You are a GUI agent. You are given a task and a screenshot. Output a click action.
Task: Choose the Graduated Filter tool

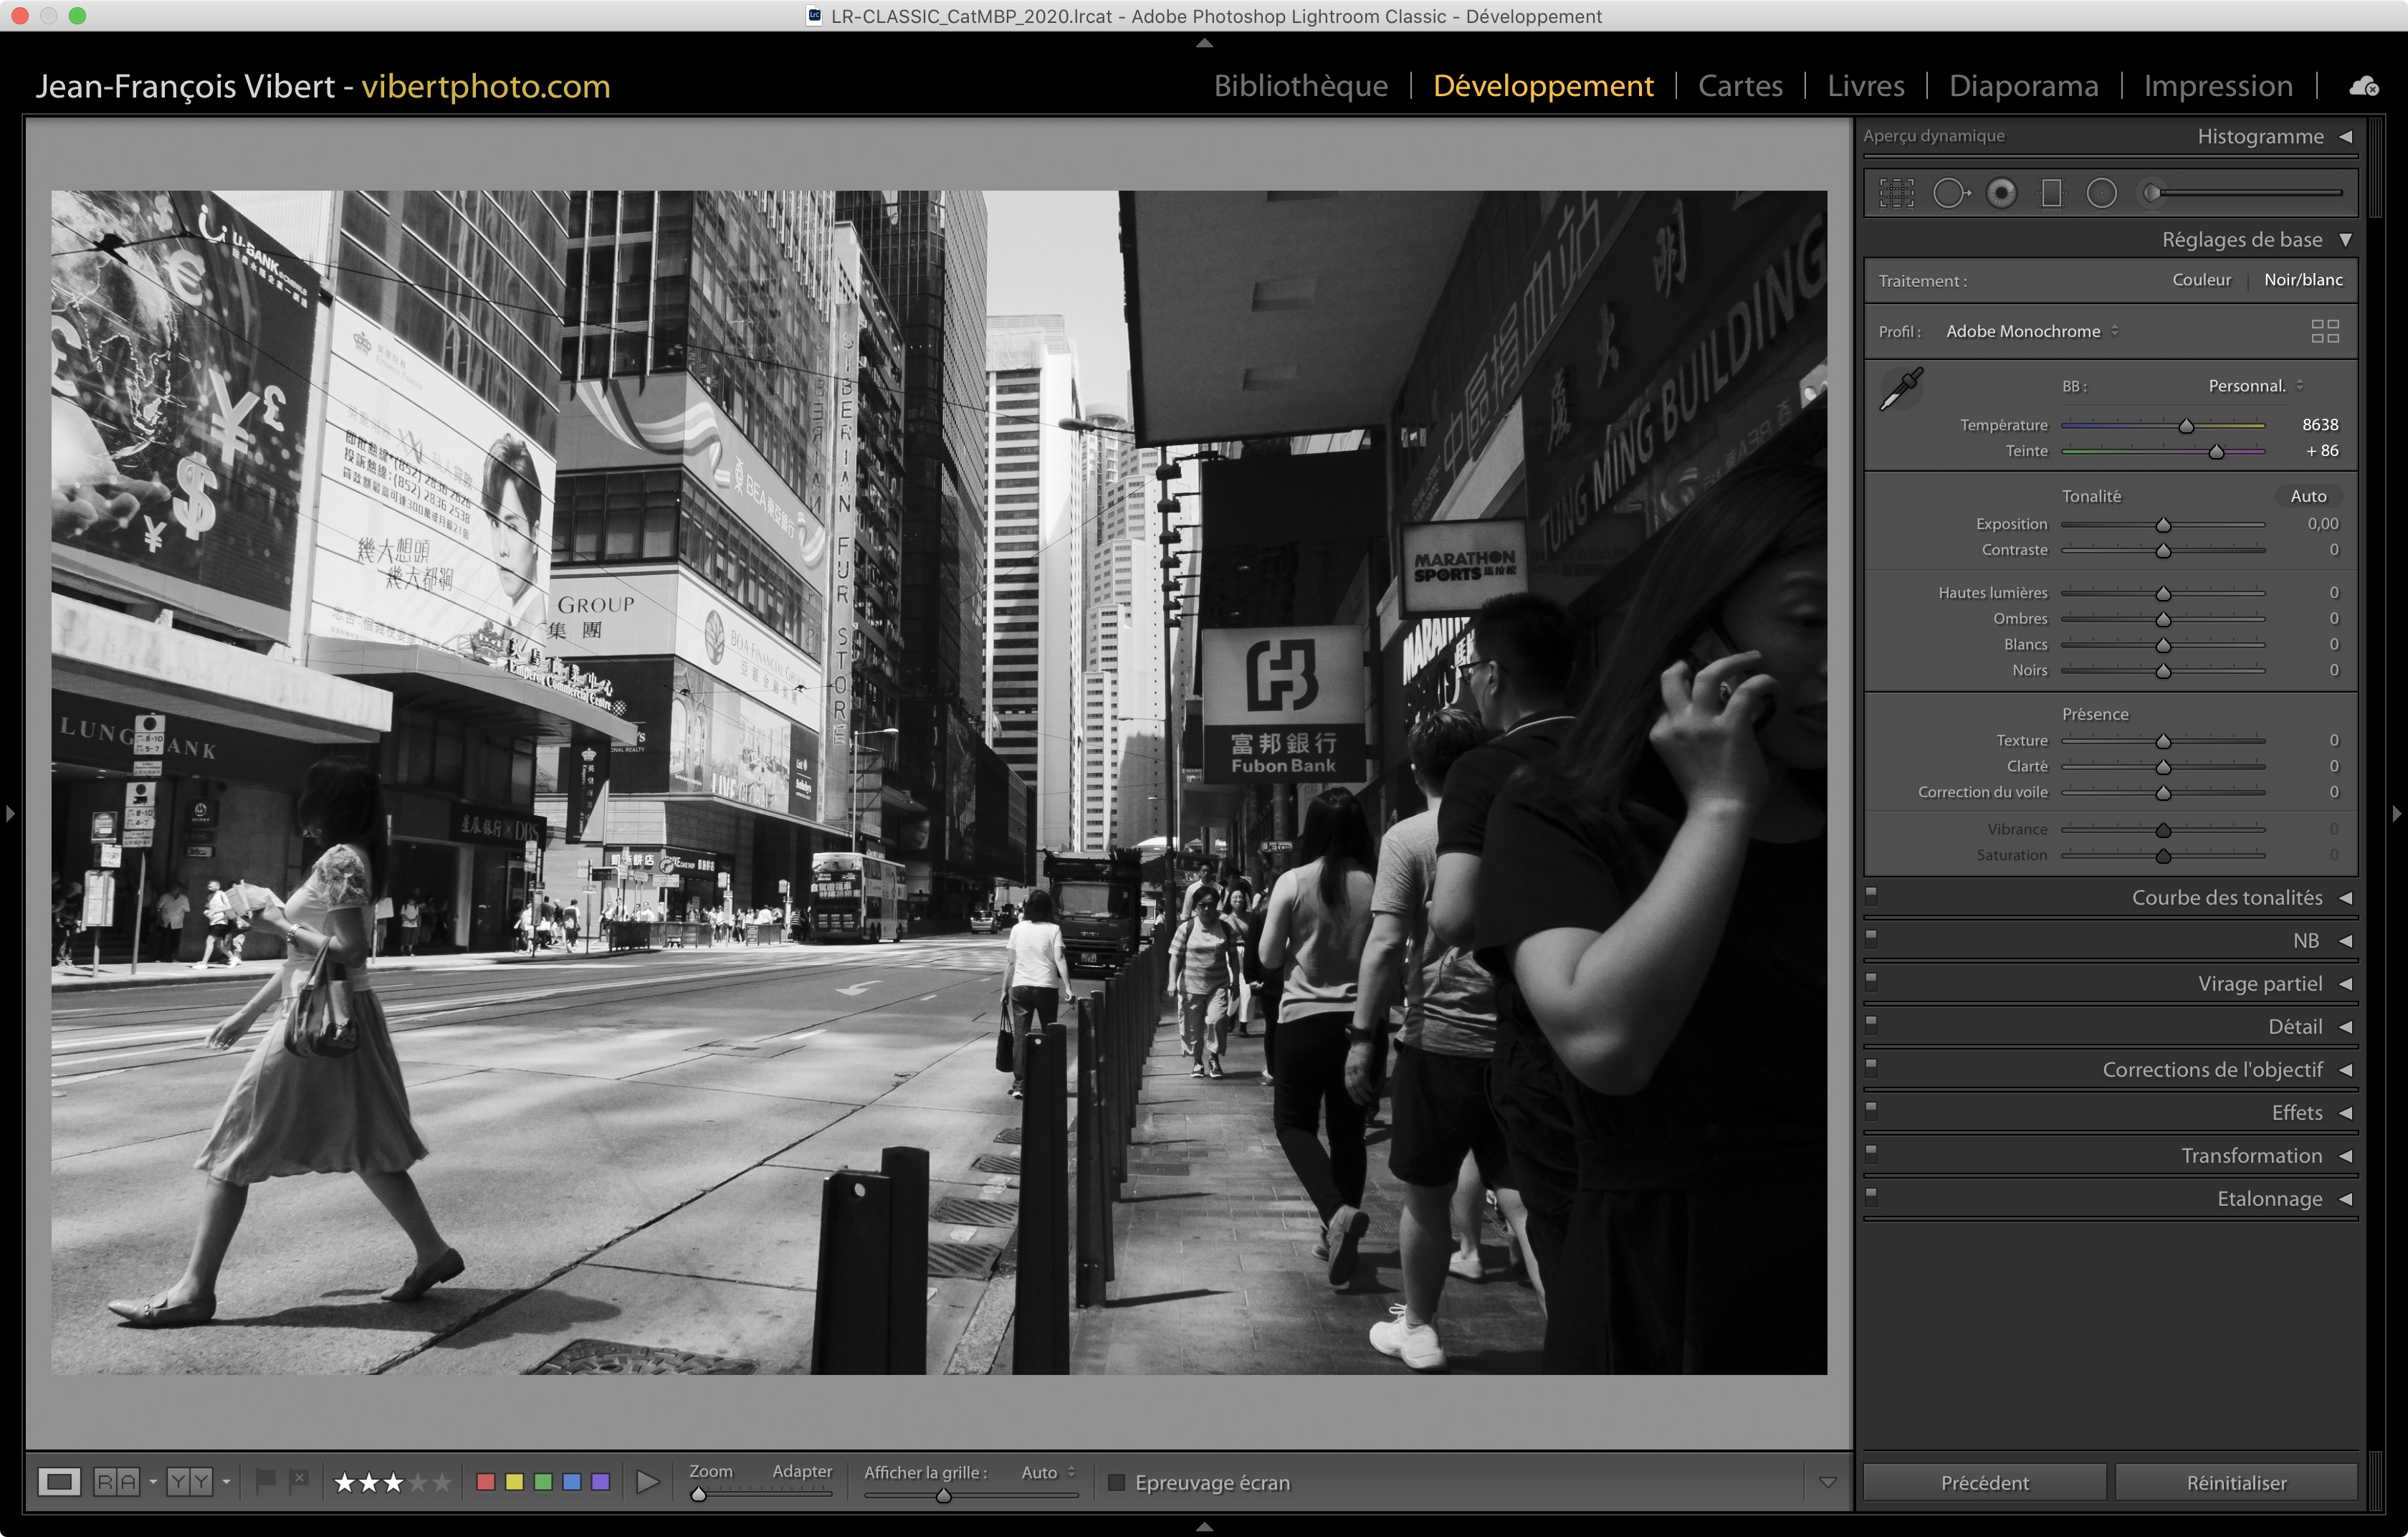point(2051,193)
